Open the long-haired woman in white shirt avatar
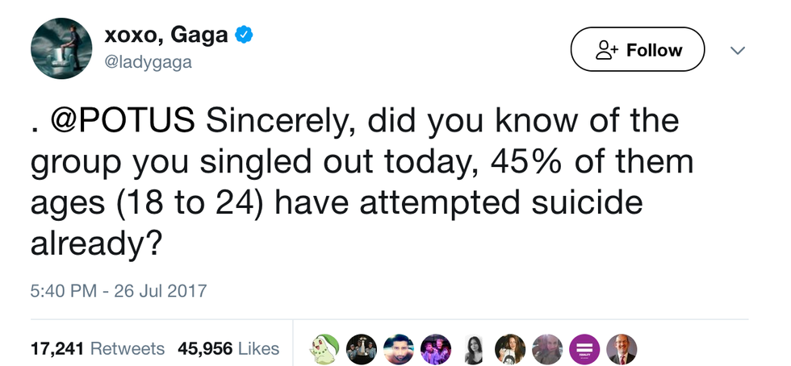The image size is (791, 366). coord(510,348)
